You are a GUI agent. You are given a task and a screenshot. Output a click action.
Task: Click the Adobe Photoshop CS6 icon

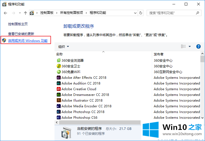(x=59, y=117)
